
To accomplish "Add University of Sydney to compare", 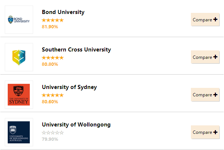I will [x=205, y=94].
